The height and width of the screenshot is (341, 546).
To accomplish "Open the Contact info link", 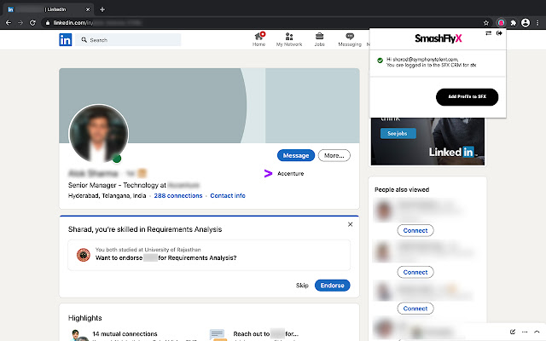I will pos(228,195).
